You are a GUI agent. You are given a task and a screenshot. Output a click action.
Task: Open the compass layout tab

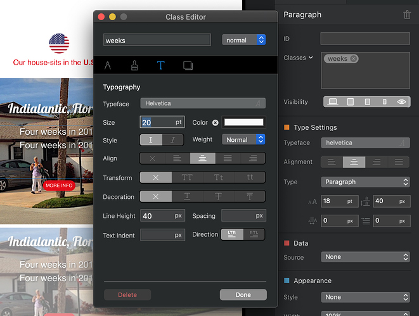[x=108, y=65]
